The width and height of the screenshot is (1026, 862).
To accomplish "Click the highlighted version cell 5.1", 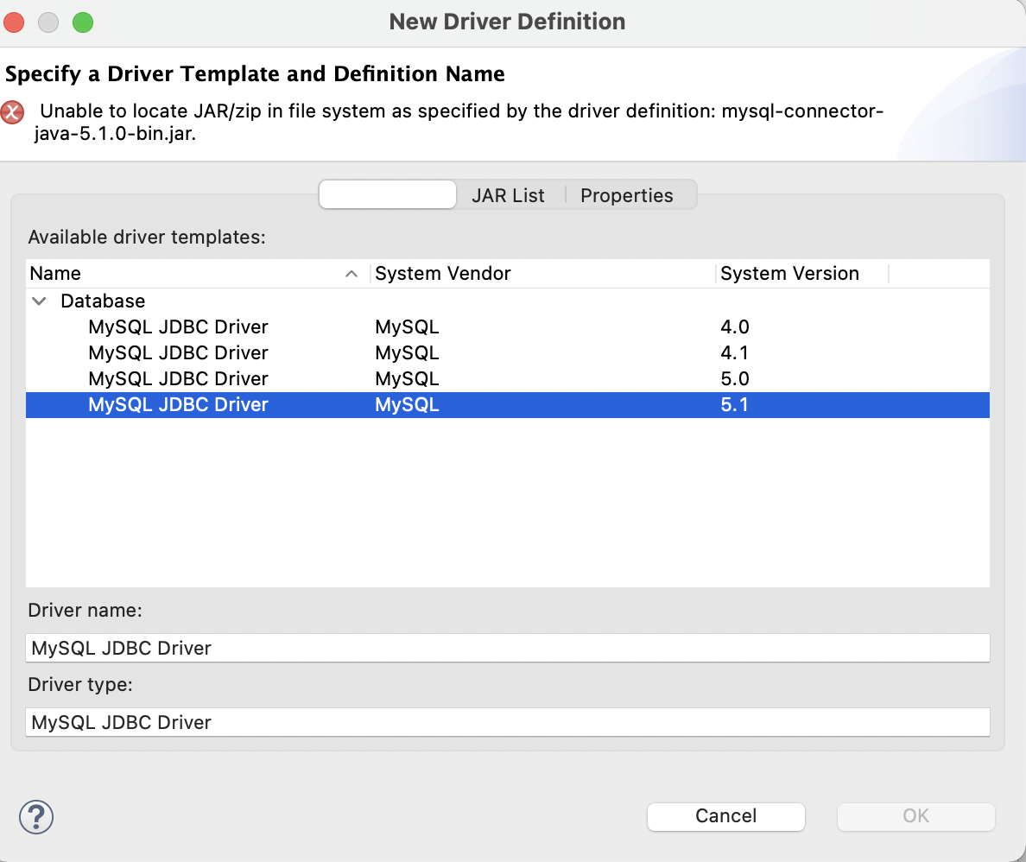I will point(734,404).
